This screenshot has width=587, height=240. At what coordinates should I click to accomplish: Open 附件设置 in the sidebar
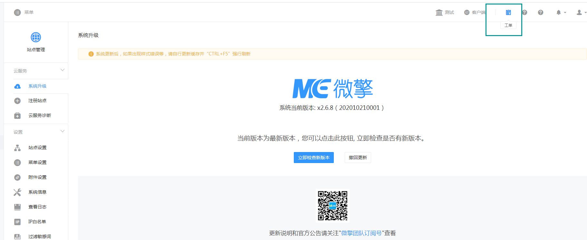pyautogui.click(x=37, y=178)
